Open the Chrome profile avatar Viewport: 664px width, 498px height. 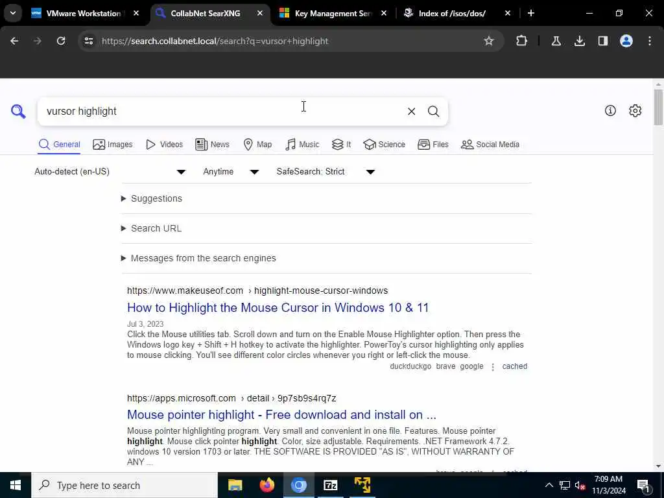(626, 41)
